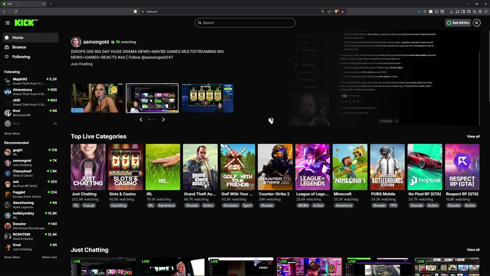Click the KICK logo
The width and height of the screenshot is (490, 276).
coord(26,23)
